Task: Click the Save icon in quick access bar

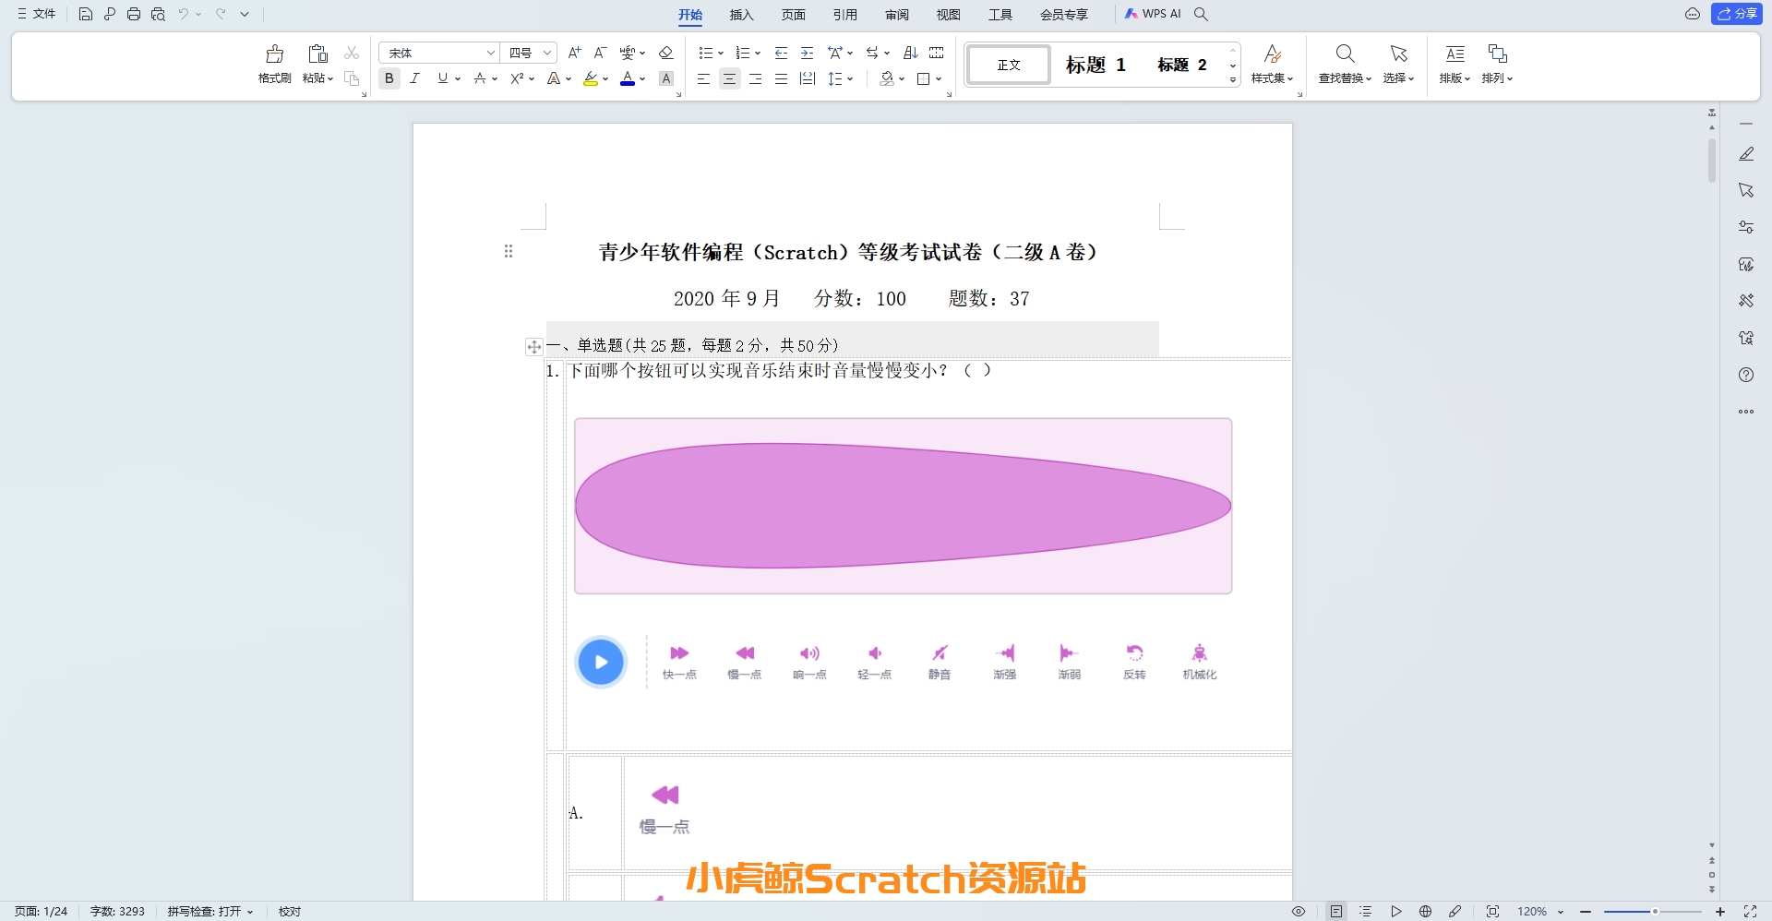Action: (86, 14)
